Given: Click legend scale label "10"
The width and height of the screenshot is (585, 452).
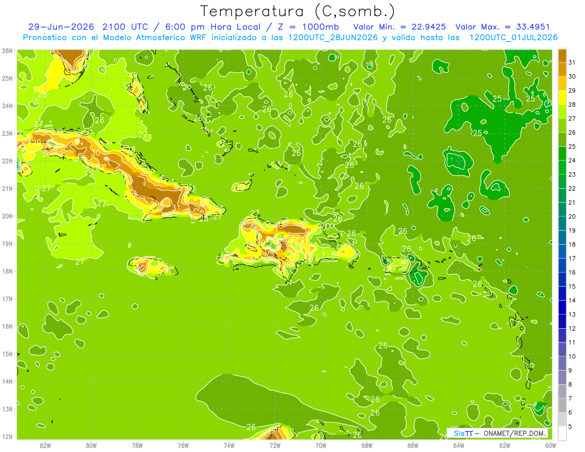Looking at the screenshot, I should click(x=572, y=356).
